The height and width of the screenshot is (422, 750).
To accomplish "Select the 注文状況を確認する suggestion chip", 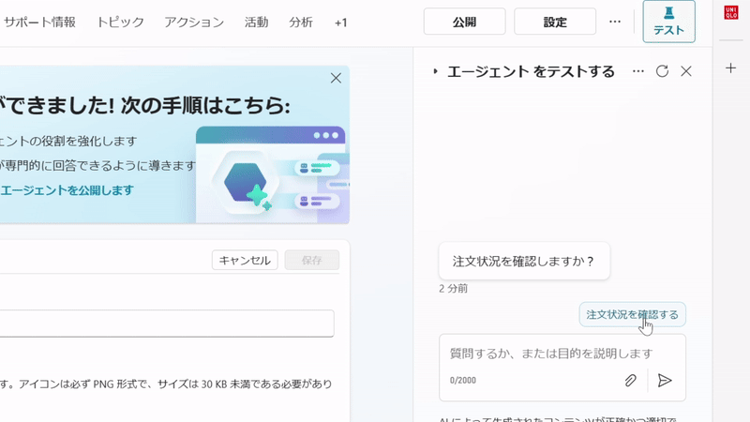I will coord(632,314).
